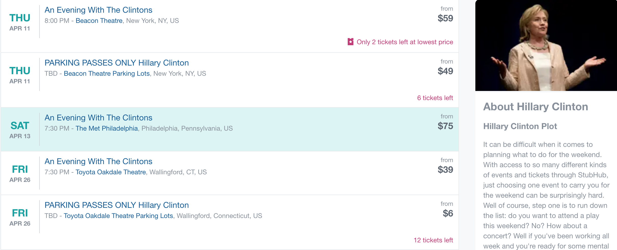Open Beacon Theatre venue link
Screen dimensions: 617x250
coord(99,21)
